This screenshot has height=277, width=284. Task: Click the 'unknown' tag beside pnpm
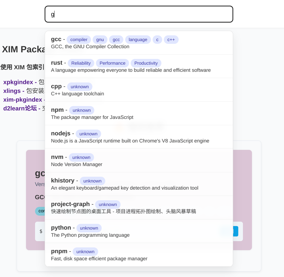85,252
